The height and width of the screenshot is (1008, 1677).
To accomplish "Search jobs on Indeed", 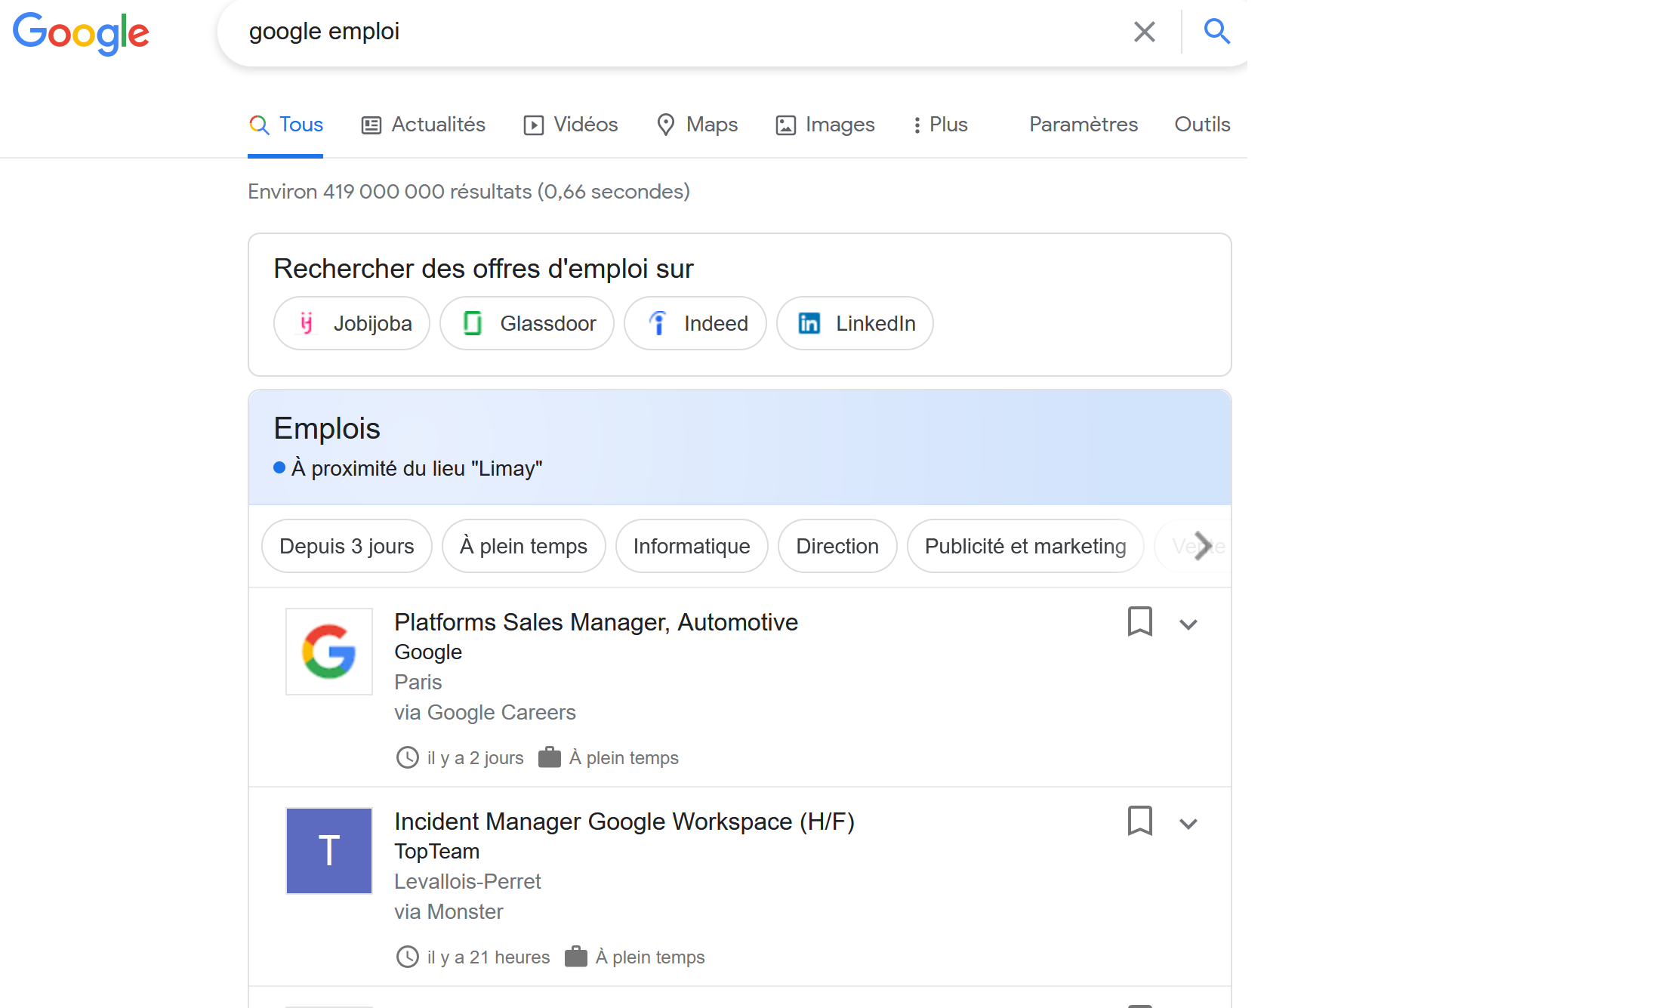I will (695, 323).
